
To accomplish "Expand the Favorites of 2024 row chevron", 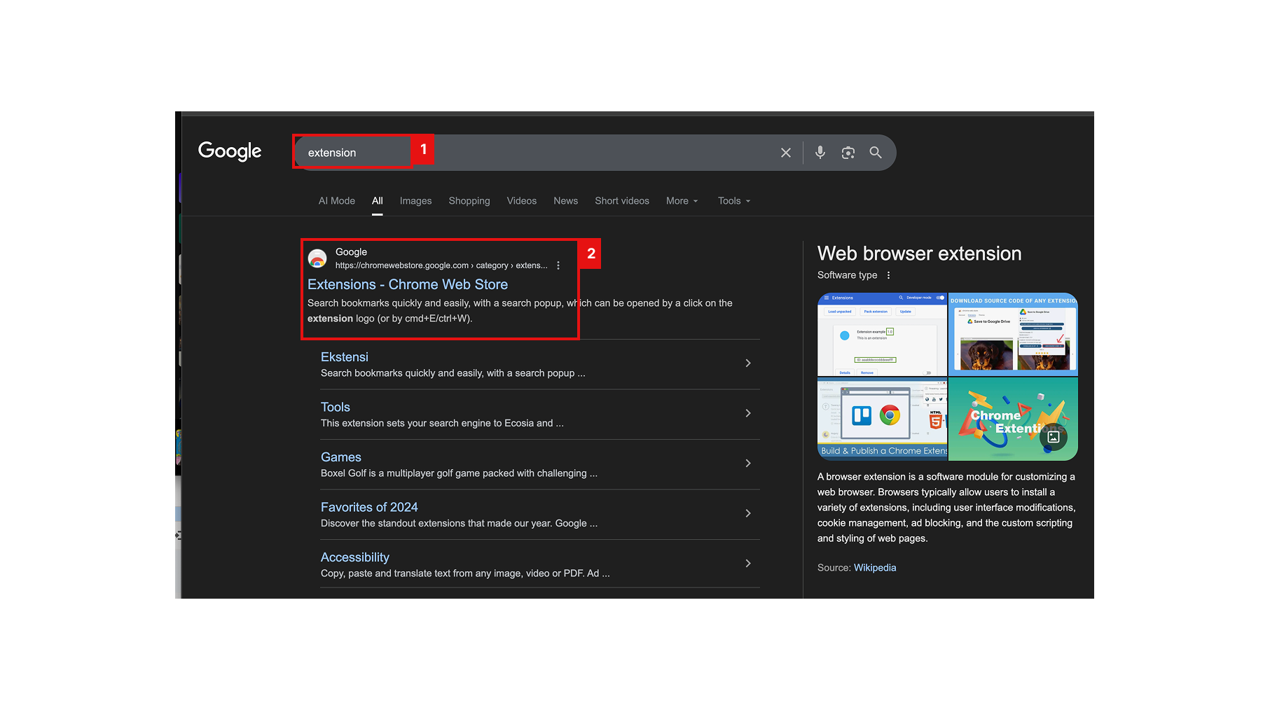I will (748, 513).
